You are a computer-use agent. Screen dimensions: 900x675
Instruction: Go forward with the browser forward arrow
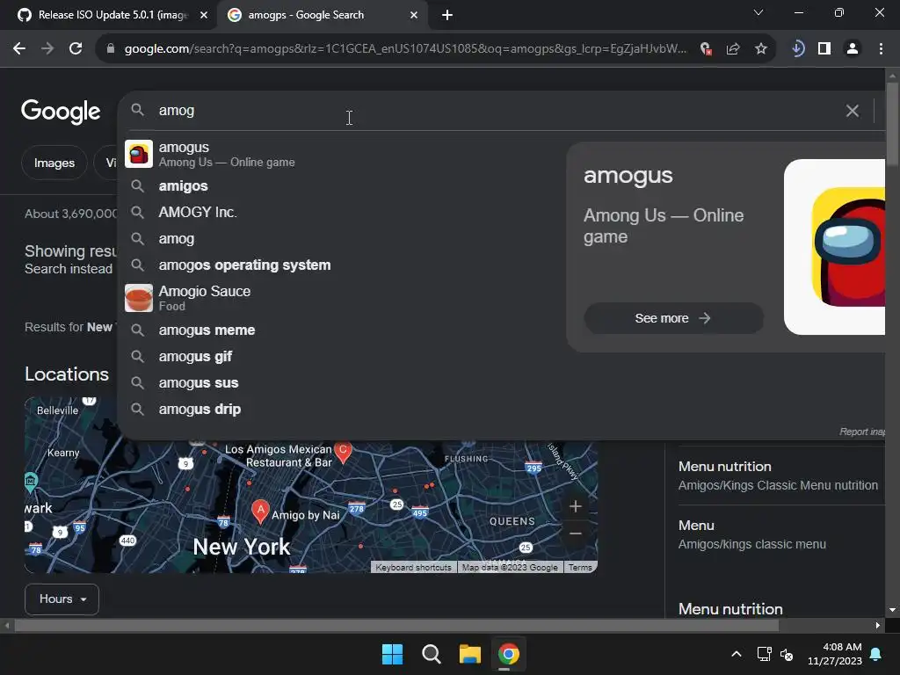point(47,49)
